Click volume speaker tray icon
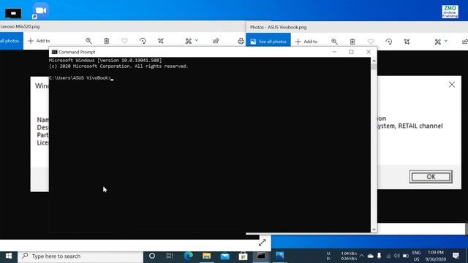Screen dimensions: 468x263 [x=396, y=256]
